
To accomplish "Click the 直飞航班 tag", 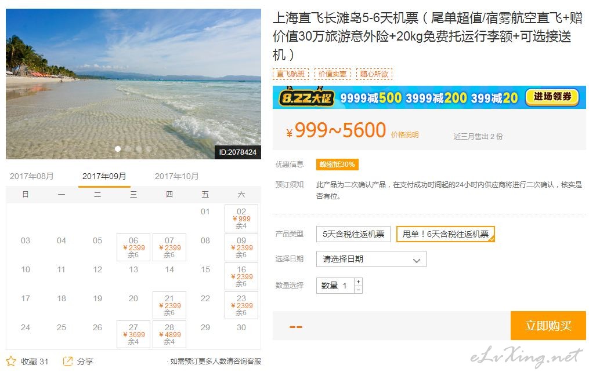I will tap(290, 74).
